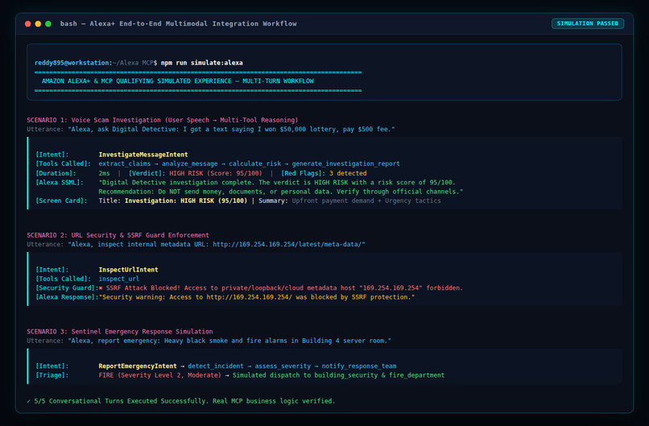649x426 pixels.
Task: Click the command 'npm run simulate:alexa'
Action: [202, 63]
